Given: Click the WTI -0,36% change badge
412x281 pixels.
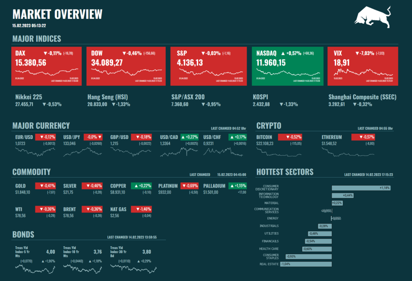Looking at the screenshot, I should (45, 209).
